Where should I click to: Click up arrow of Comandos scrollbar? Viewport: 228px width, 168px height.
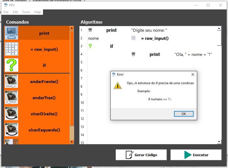tap(72, 28)
